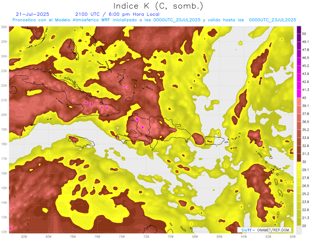Click the dark brown color bar segment between 30 and 31.3
Image resolution: width=311 pixels, height=240 pixels.
299,158
